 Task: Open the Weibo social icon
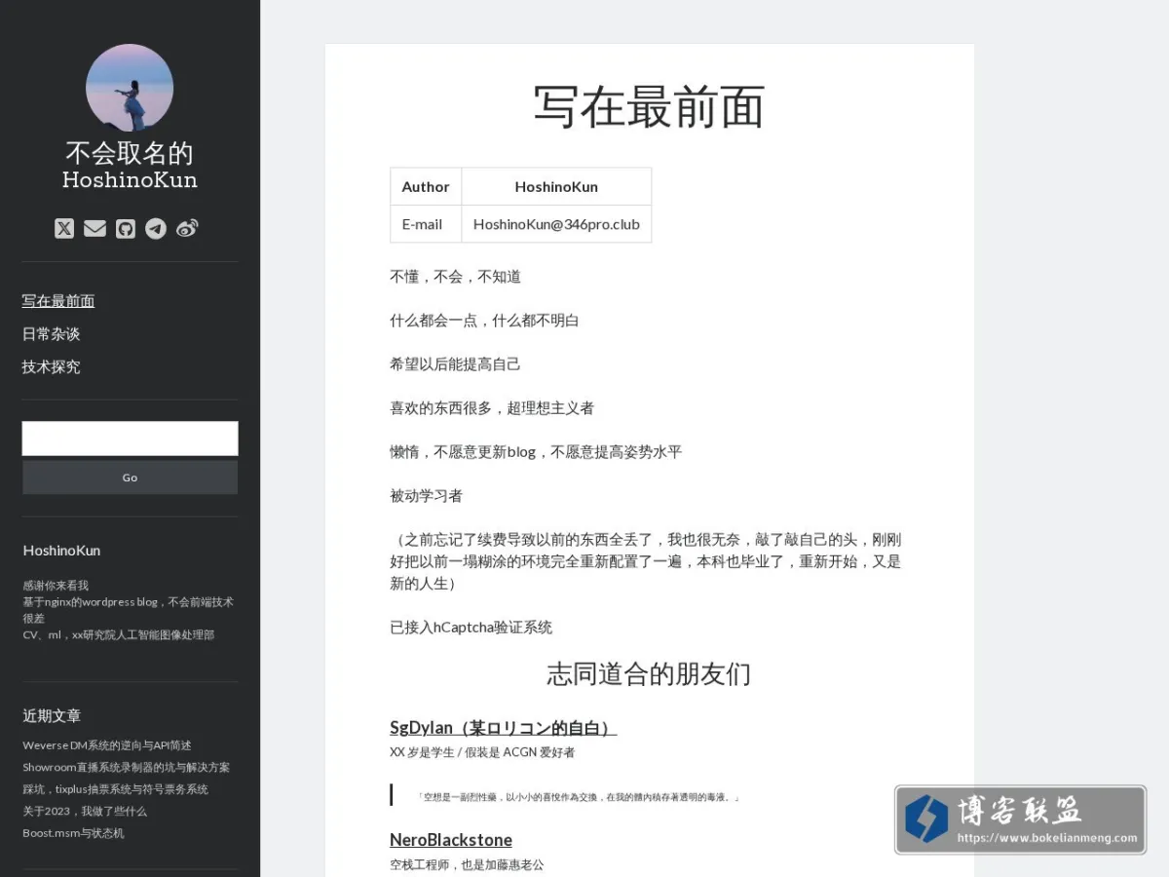[x=187, y=229]
